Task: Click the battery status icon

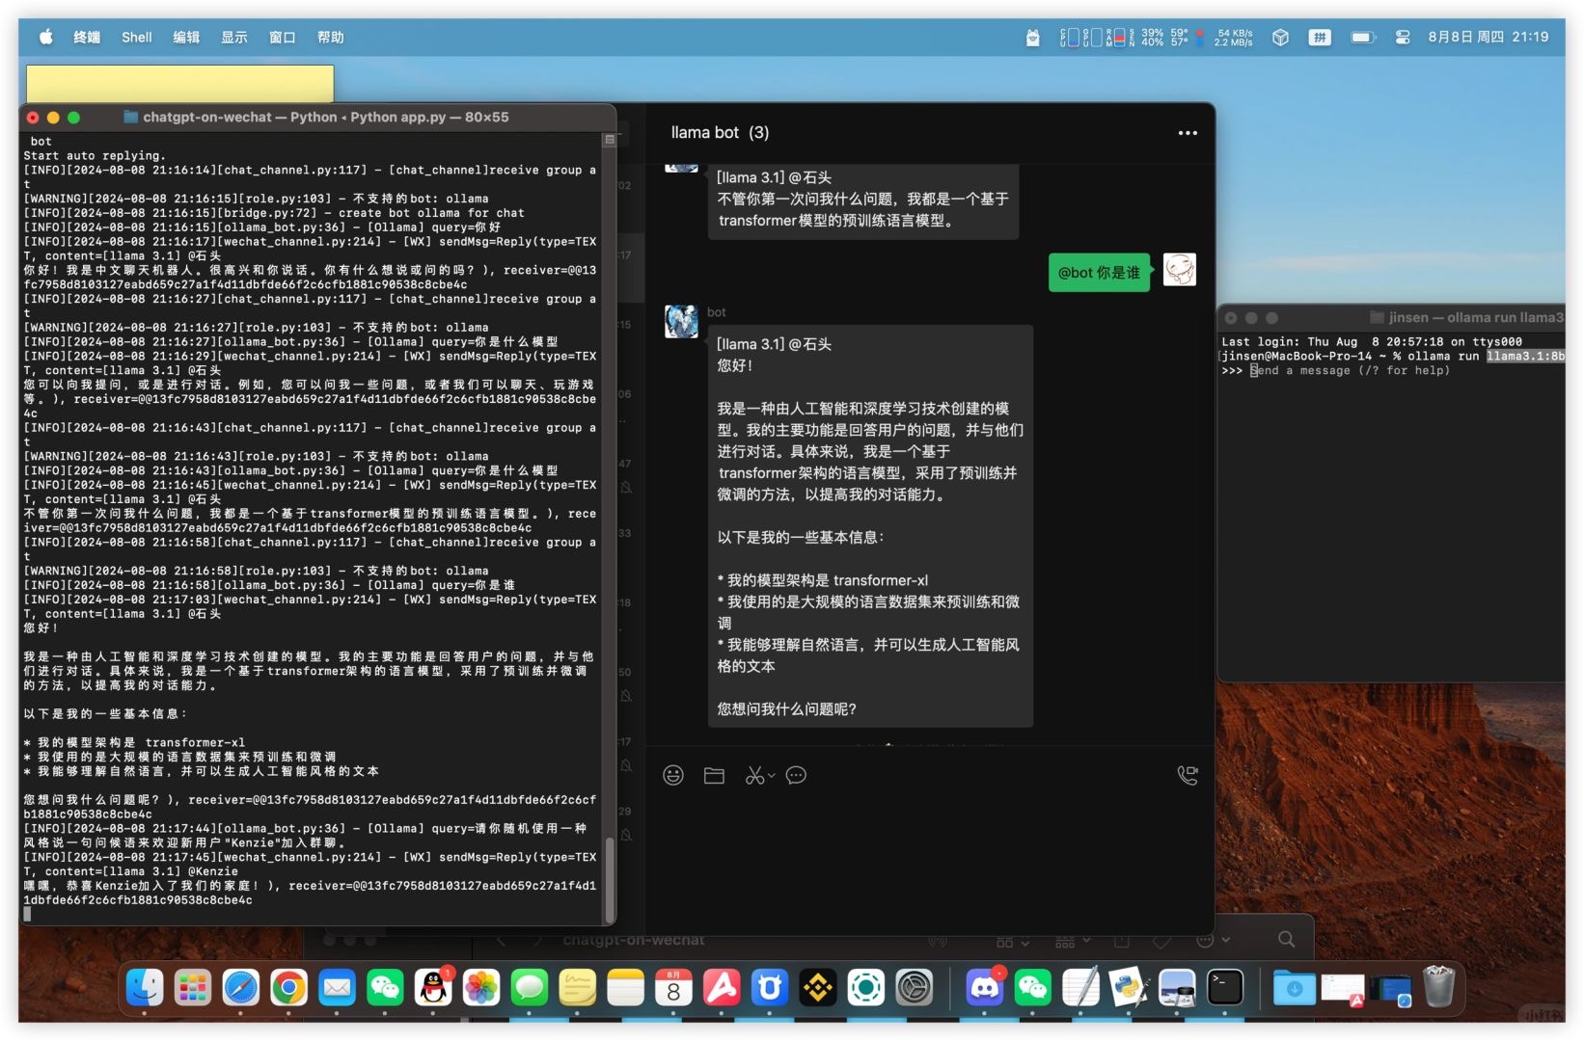Action: pos(1362,38)
